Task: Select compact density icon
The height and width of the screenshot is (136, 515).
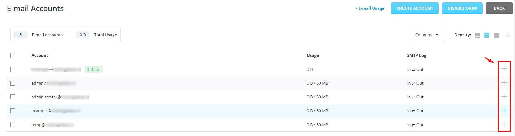Action: [x=477, y=35]
